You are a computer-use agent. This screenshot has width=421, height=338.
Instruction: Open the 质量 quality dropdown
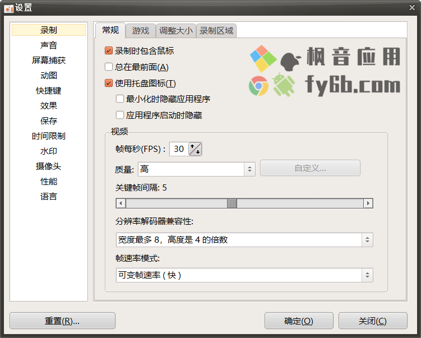(197, 169)
